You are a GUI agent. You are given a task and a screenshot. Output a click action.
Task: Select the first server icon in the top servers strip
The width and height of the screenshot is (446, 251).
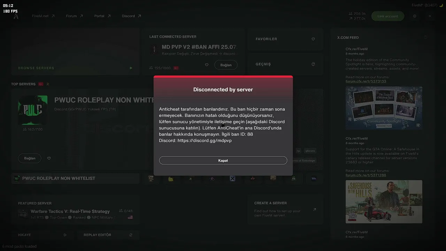pos(151,178)
